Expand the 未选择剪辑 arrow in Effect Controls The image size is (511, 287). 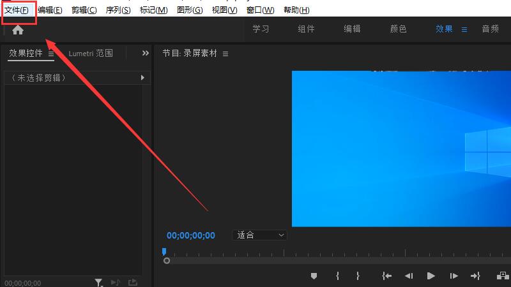coord(143,78)
